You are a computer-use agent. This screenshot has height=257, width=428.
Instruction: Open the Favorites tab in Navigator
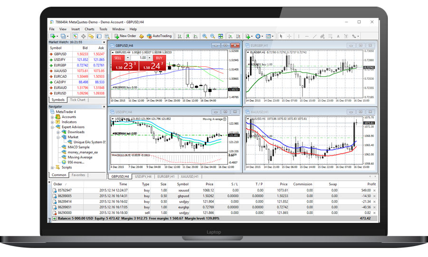coord(78,175)
